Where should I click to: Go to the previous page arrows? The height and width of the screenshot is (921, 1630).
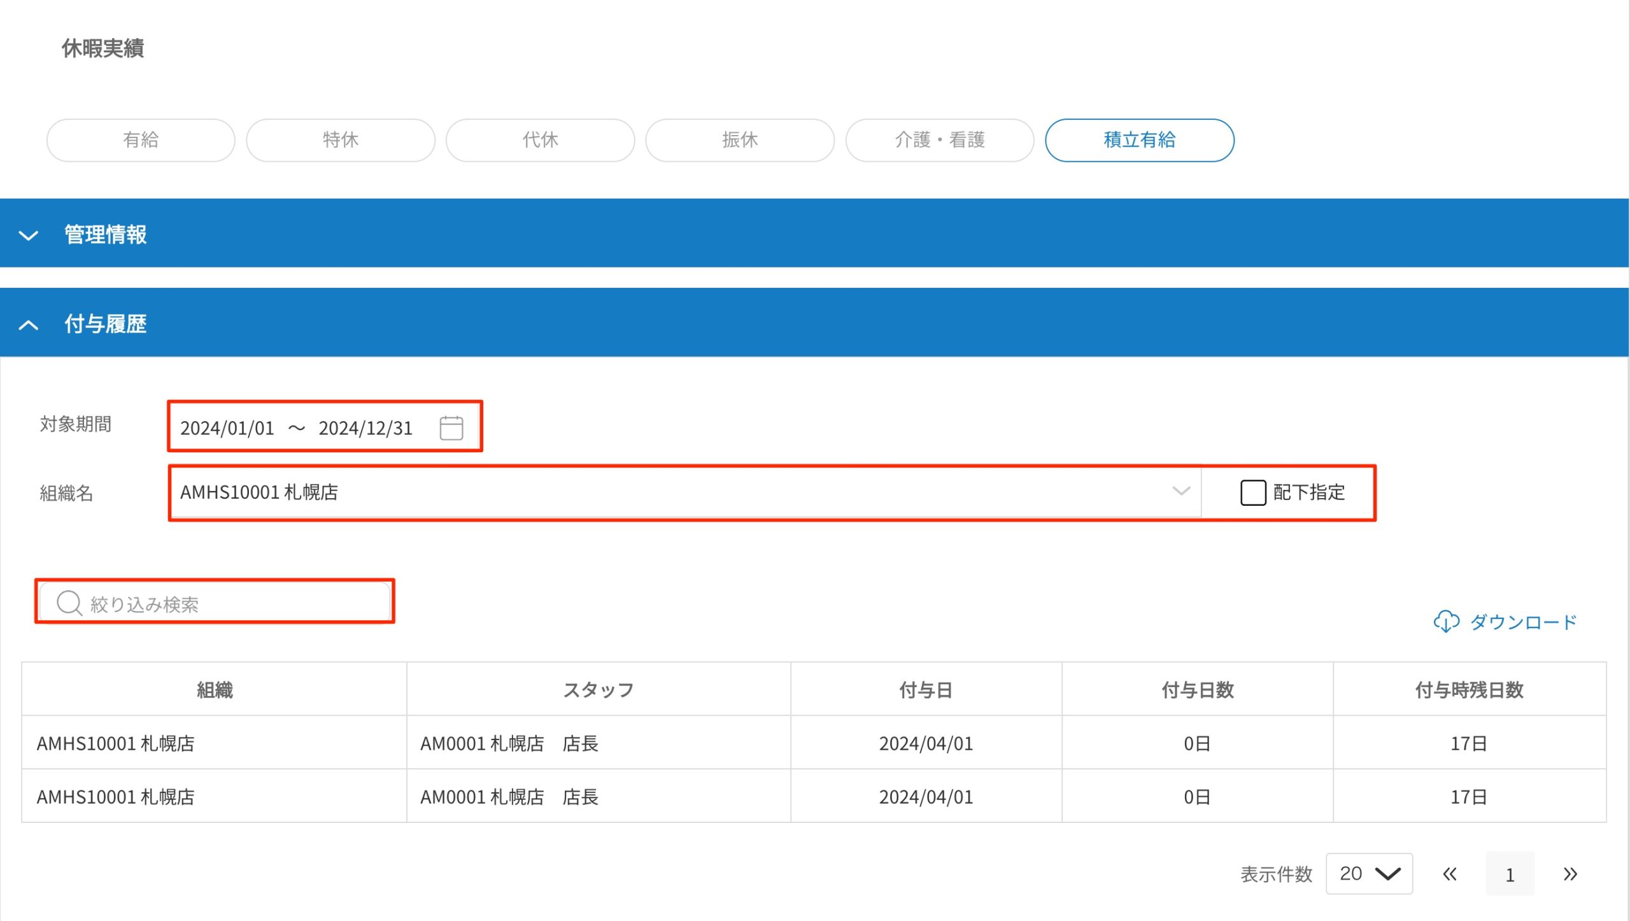click(x=1449, y=874)
